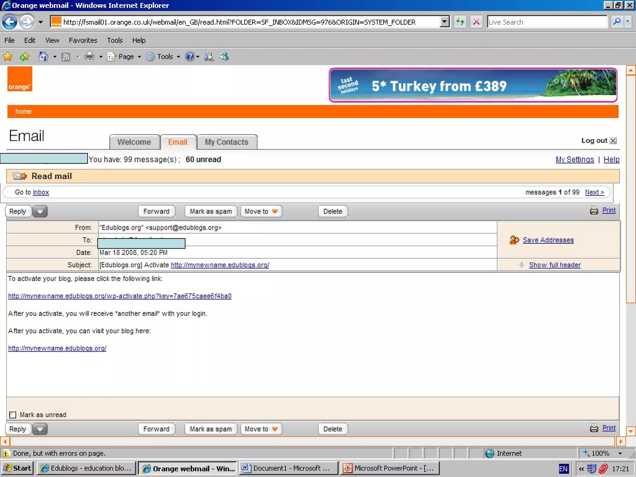Click the printer toolbar icon
The image size is (636, 477).
click(x=89, y=57)
